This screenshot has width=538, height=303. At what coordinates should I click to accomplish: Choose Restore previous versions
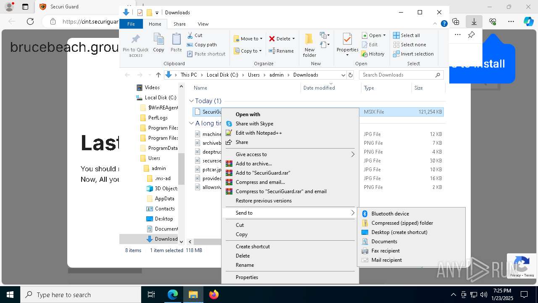290,201
